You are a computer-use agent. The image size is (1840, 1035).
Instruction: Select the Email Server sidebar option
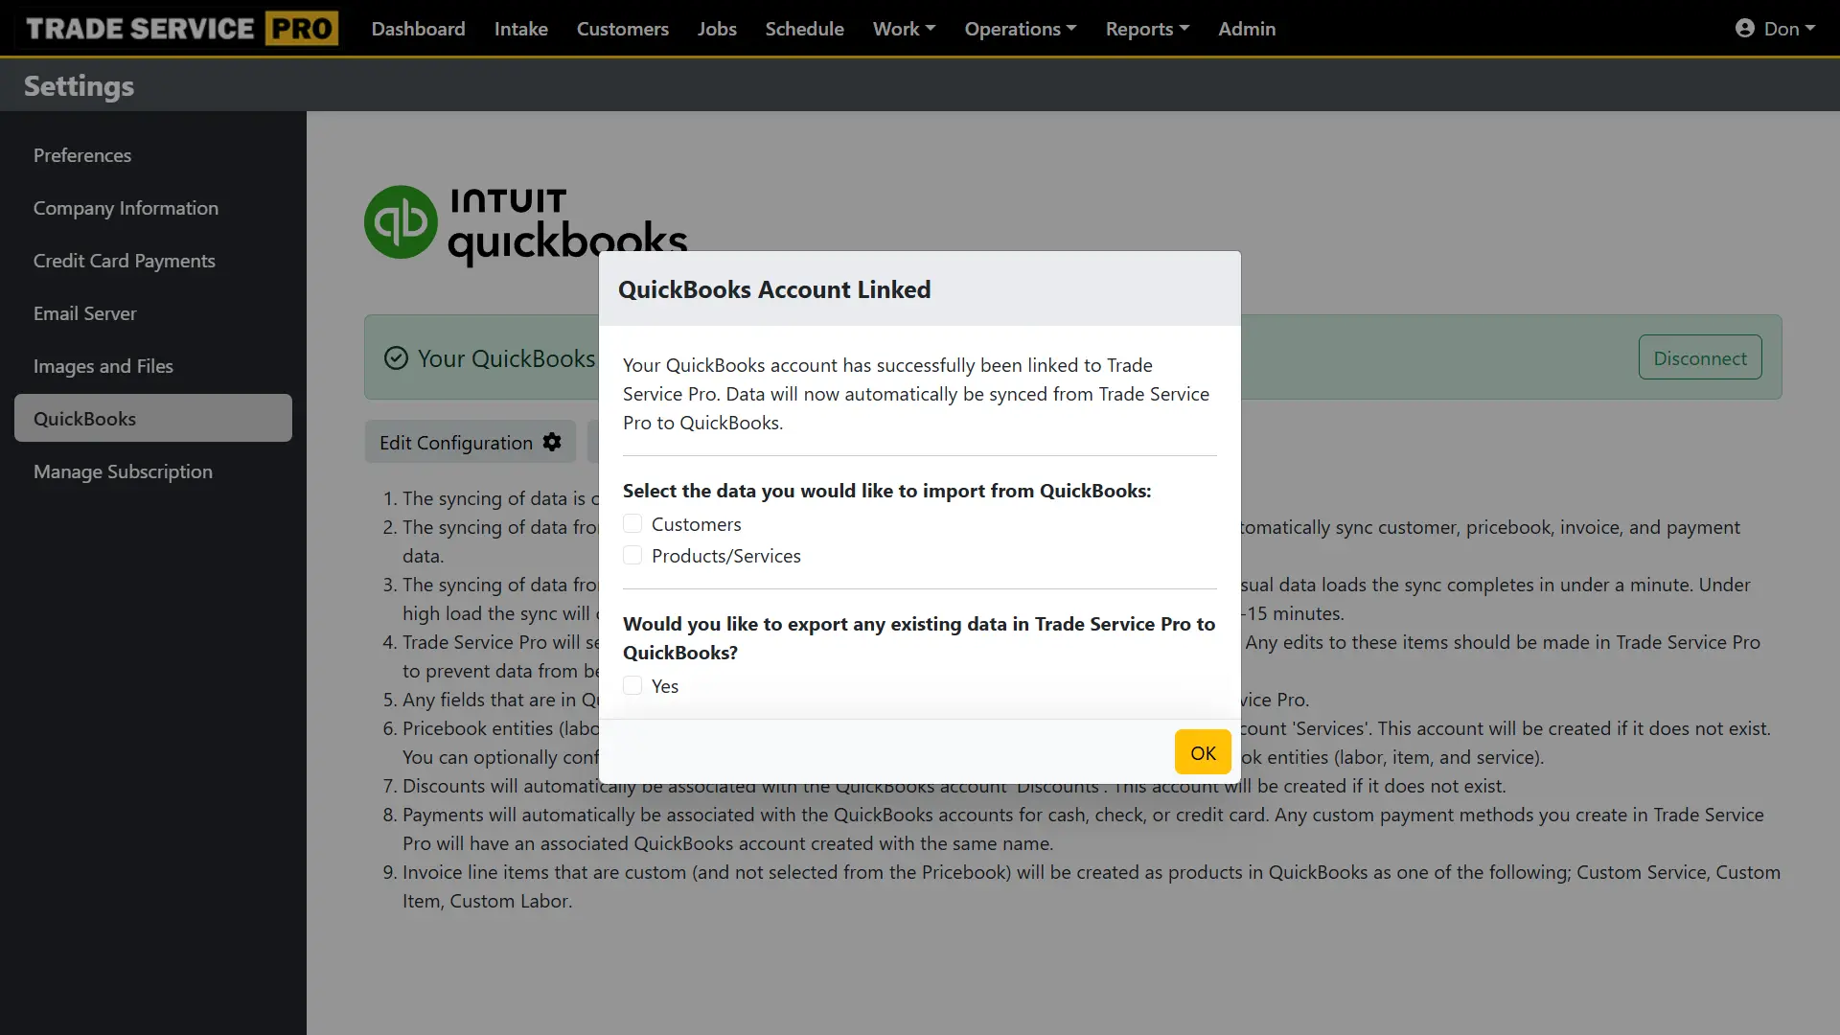click(x=84, y=312)
